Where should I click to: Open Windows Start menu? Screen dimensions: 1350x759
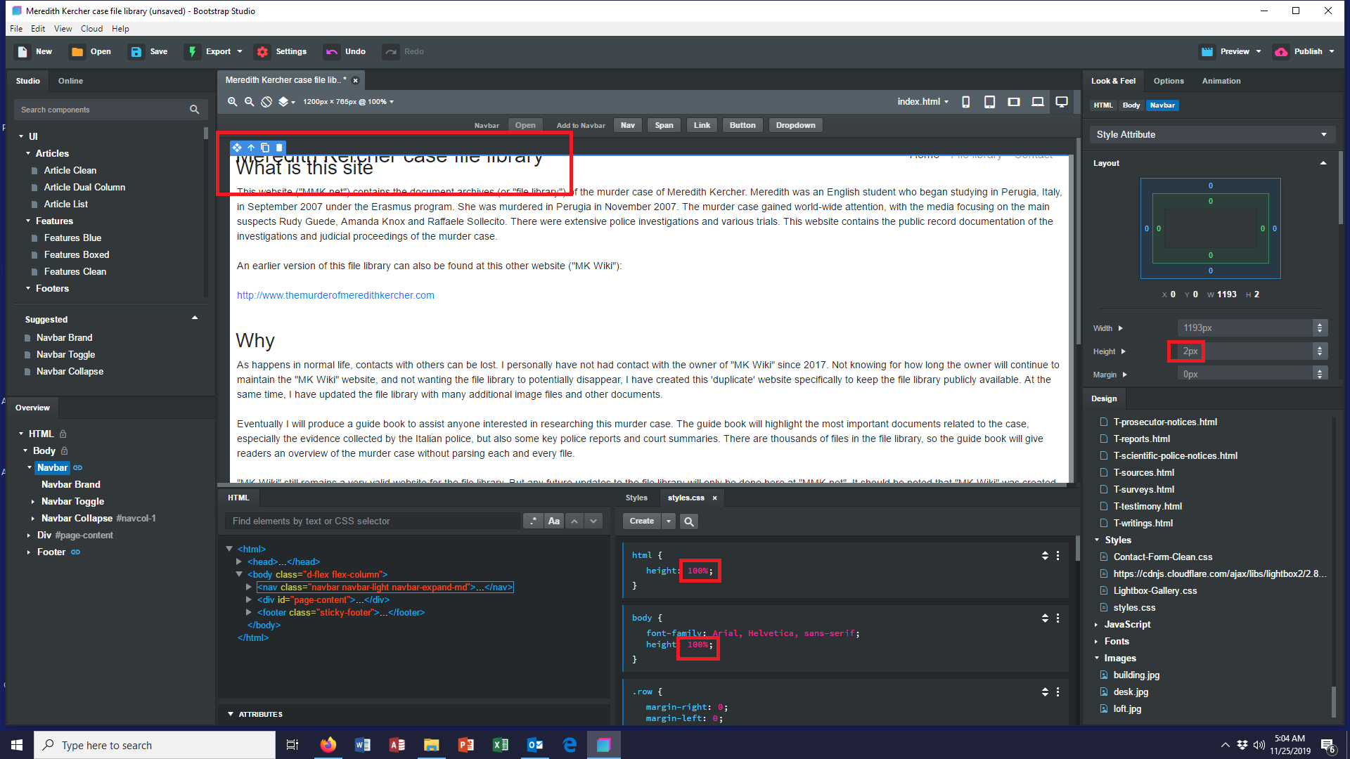click(x=17, y=745)
